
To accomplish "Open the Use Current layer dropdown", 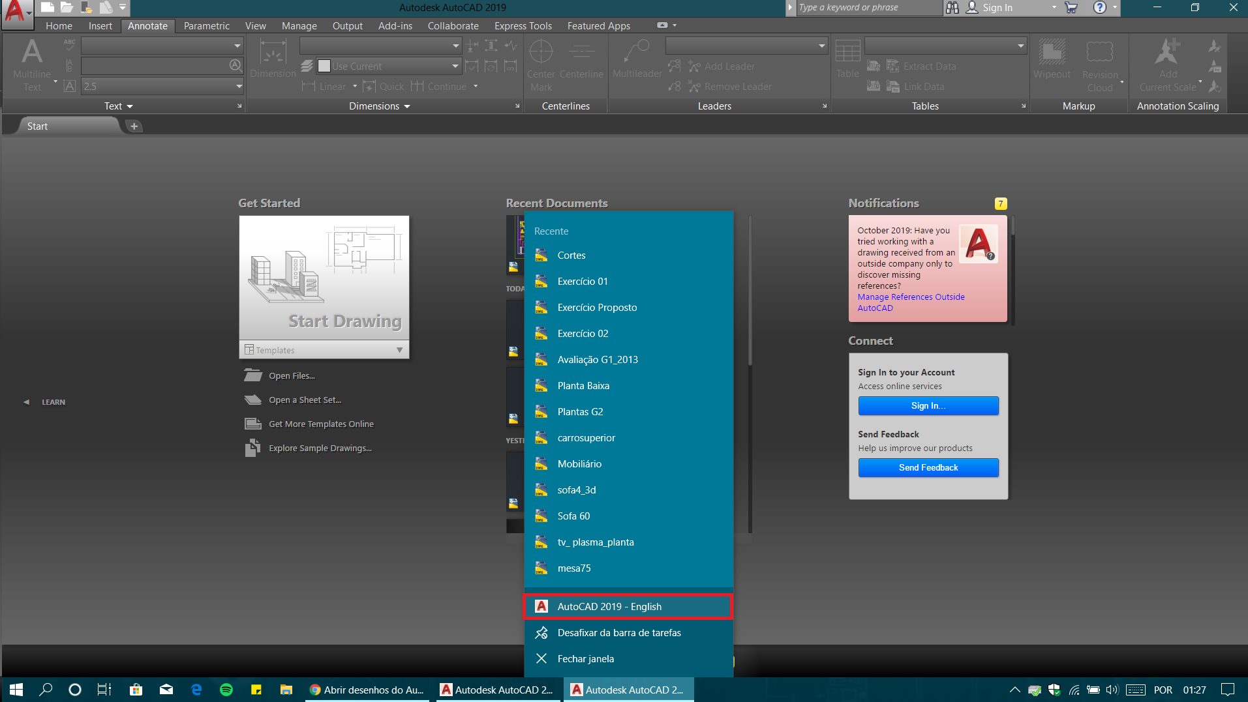I will click(455, 66).
